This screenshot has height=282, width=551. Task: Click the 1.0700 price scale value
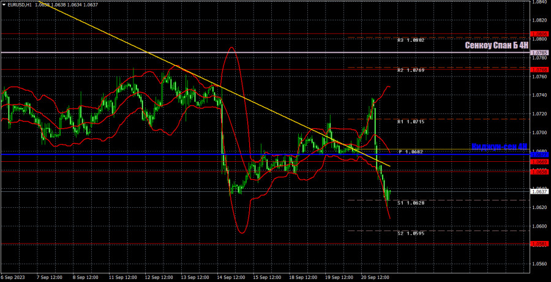539,132
